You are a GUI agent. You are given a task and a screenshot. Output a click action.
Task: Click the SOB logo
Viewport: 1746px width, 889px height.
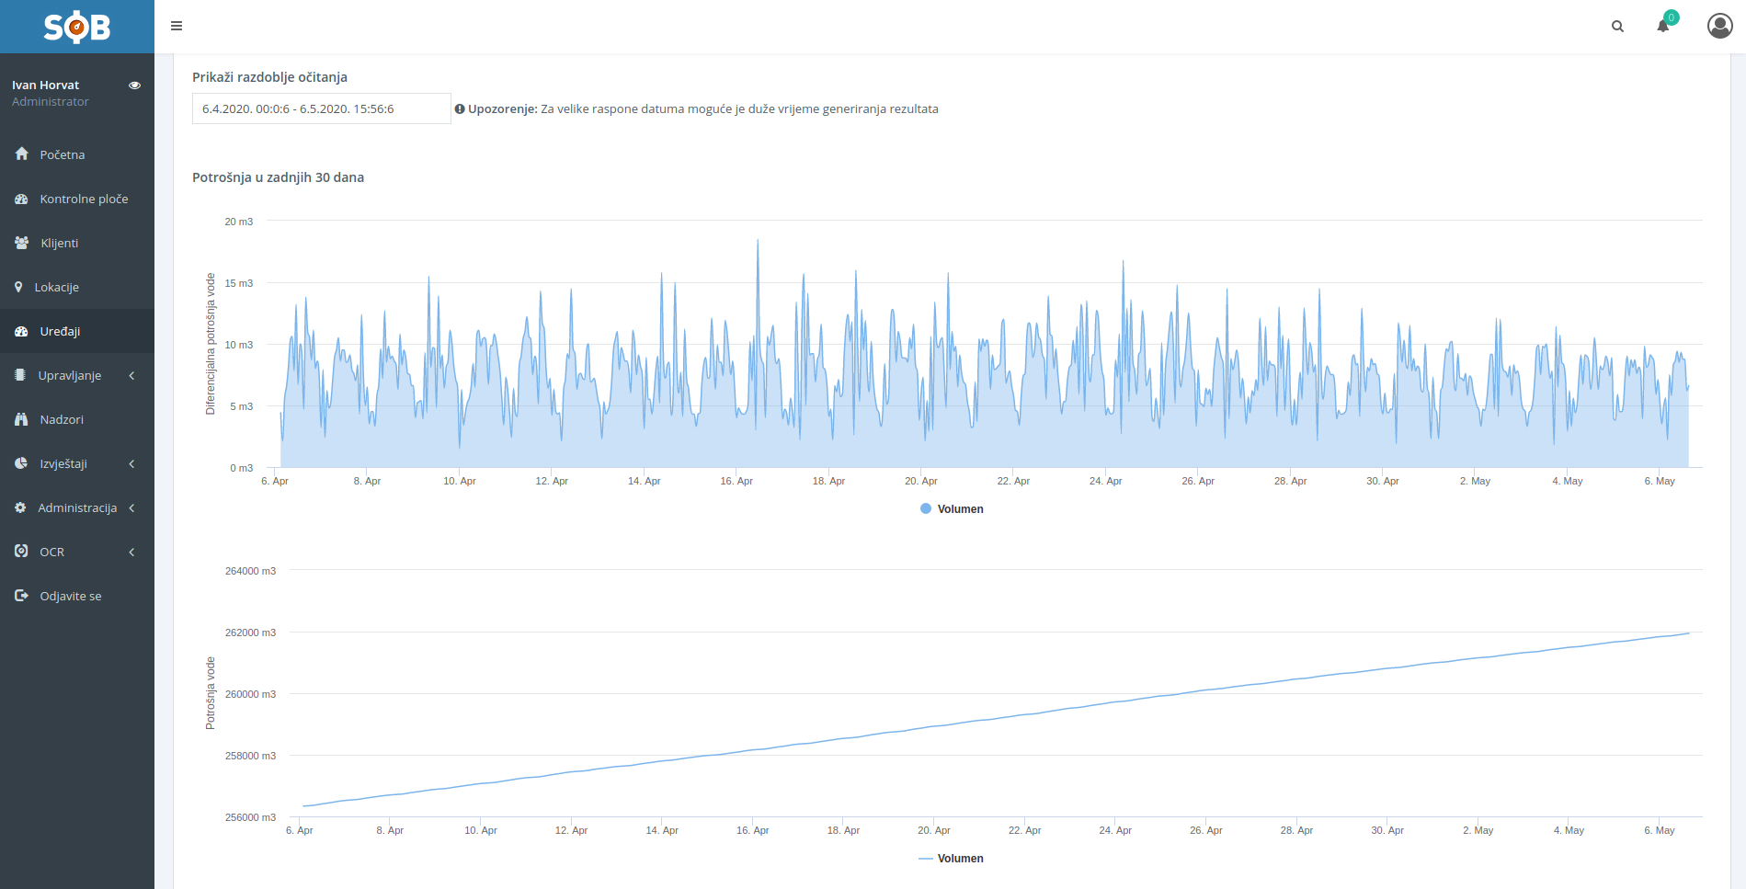coord(77,27)
